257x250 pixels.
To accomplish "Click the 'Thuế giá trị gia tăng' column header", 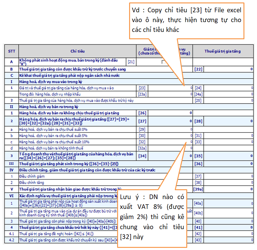I will (x=223, y=51).
